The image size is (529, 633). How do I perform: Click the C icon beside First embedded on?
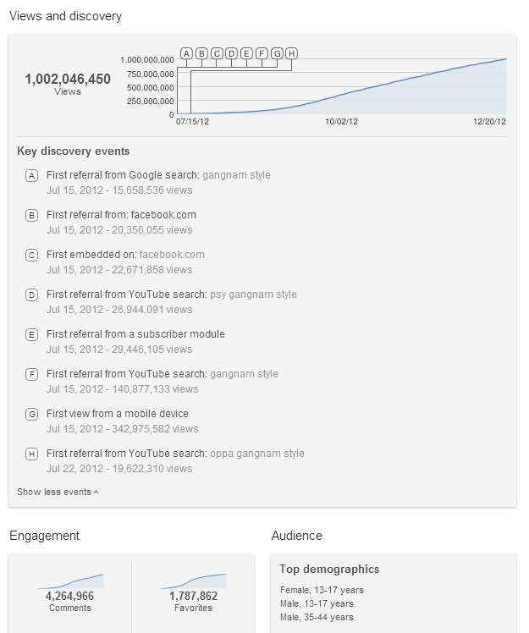(x=31, y=255)
